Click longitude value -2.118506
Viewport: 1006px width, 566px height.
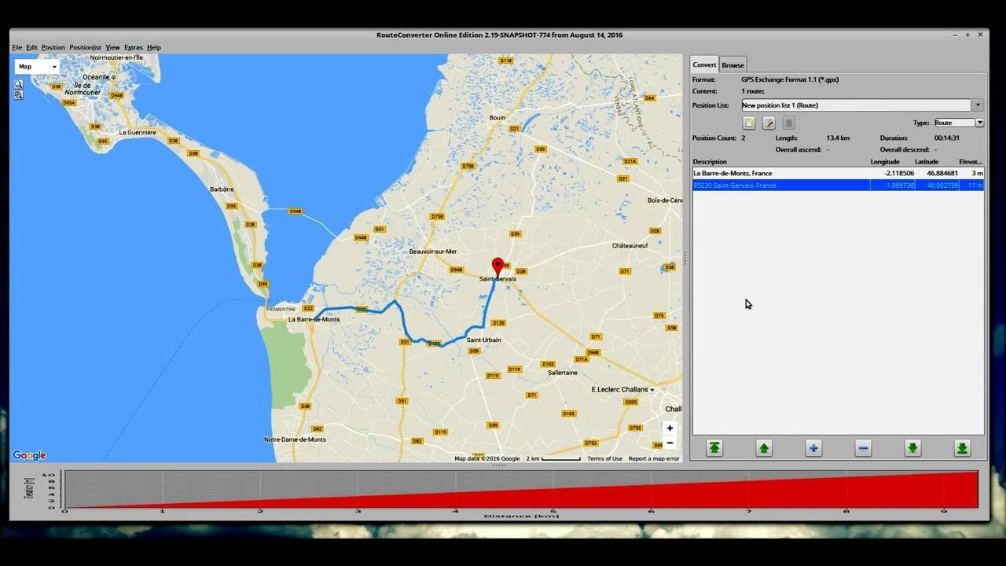(898, 173)
